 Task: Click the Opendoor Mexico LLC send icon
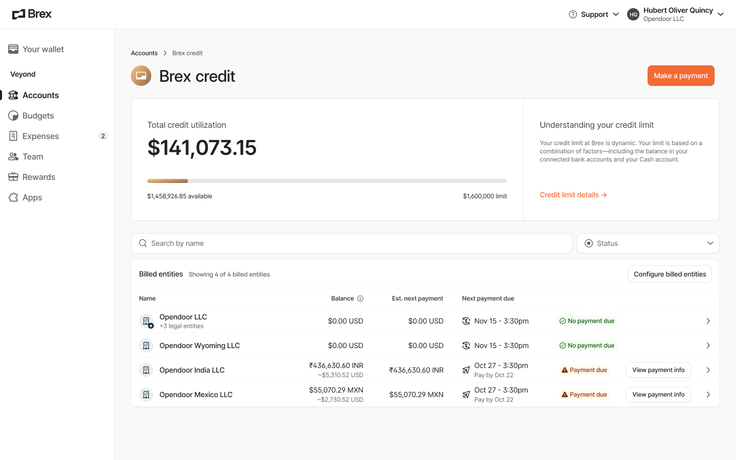[x=466, y=395]
